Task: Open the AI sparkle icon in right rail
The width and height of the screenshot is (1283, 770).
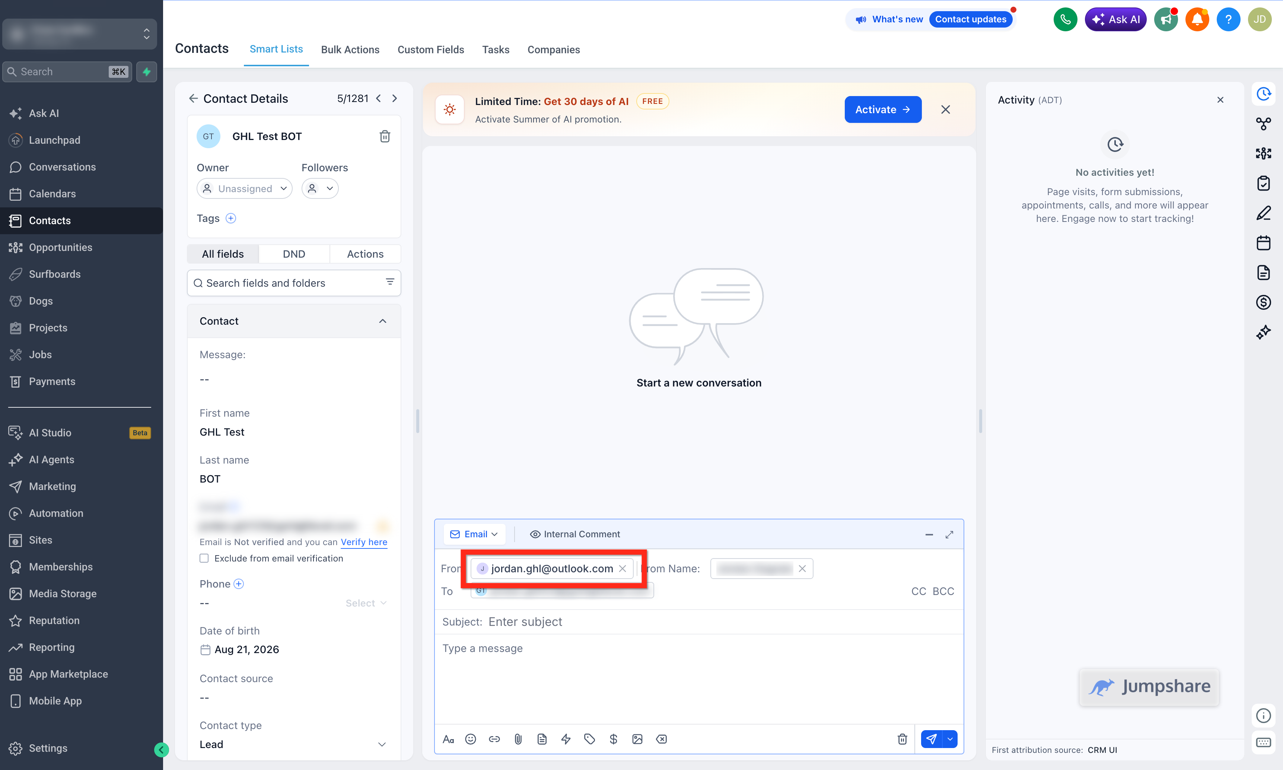Action: (1263, 331)
